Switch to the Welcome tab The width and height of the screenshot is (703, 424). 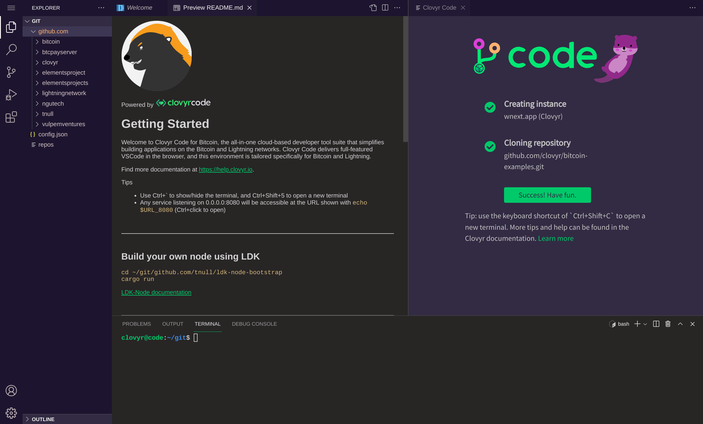[x=139, y=8]
